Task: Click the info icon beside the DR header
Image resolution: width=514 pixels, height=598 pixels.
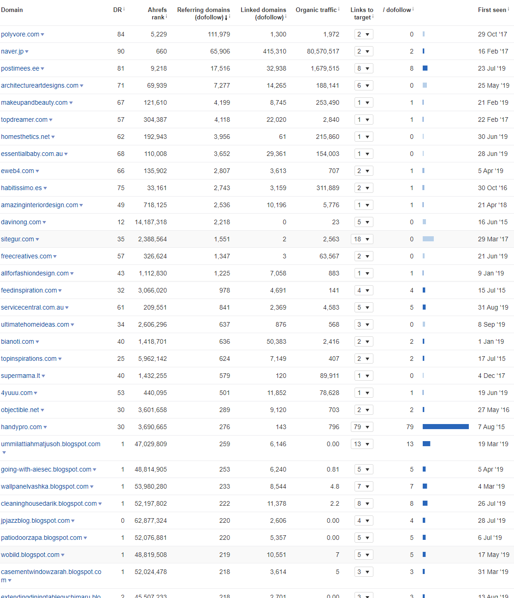Action: (124, 9)
